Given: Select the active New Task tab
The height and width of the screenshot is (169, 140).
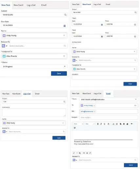Looking at the screenshot, I should tap(6, 5).
